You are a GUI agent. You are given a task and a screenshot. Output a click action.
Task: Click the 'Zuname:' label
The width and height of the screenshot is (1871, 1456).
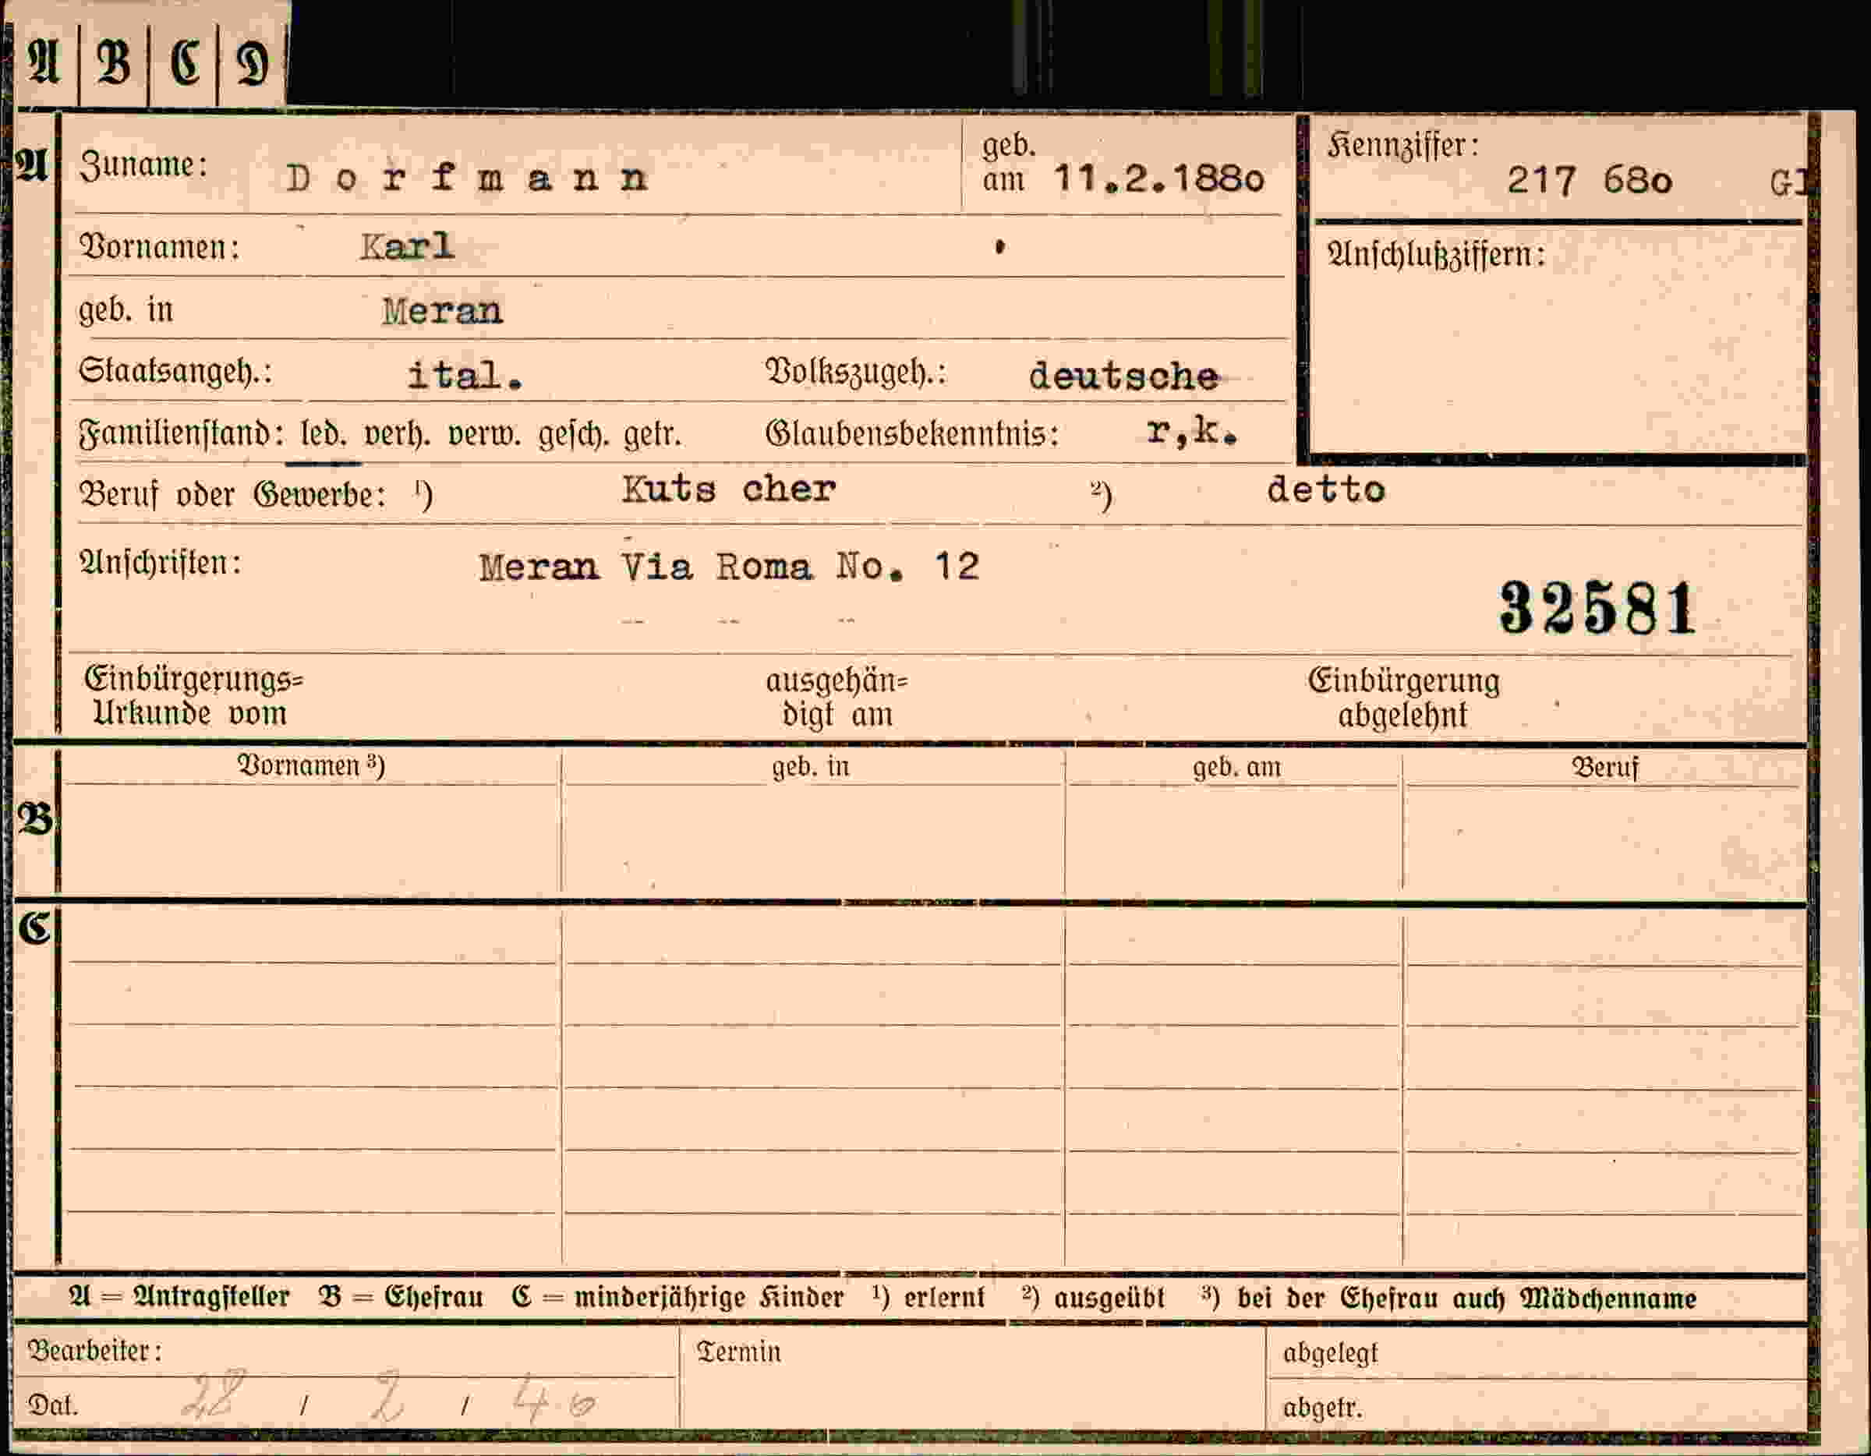point(143,164)
